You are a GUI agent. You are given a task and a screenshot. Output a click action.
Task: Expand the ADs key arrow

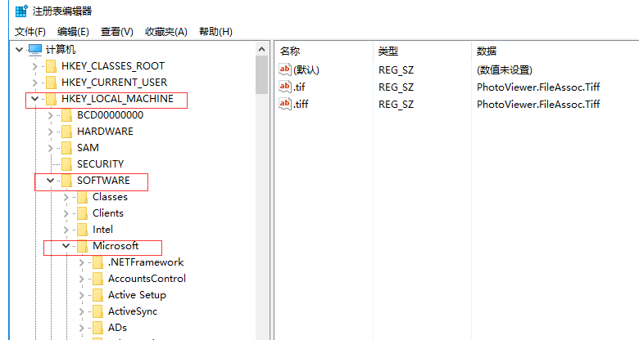(81, 328)
